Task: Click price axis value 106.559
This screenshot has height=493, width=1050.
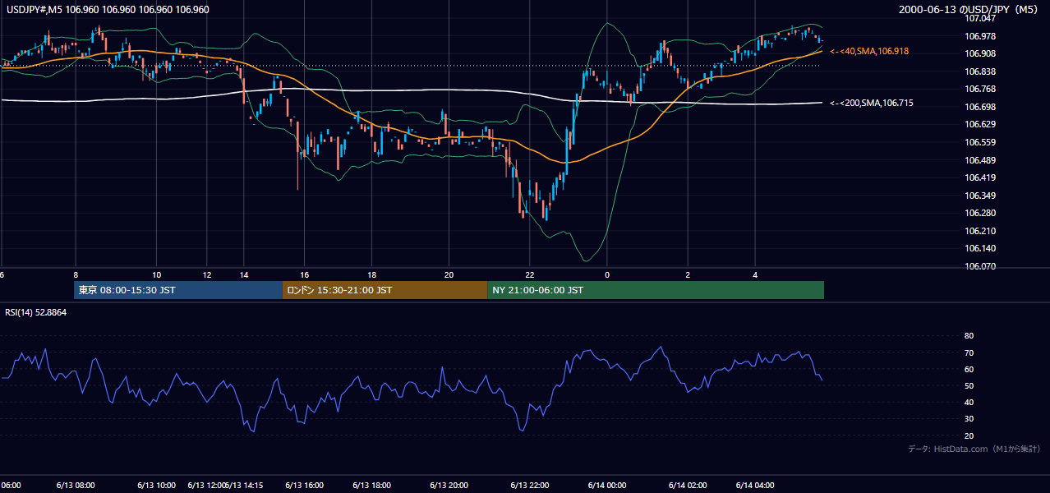Action: tap(980, 142)
